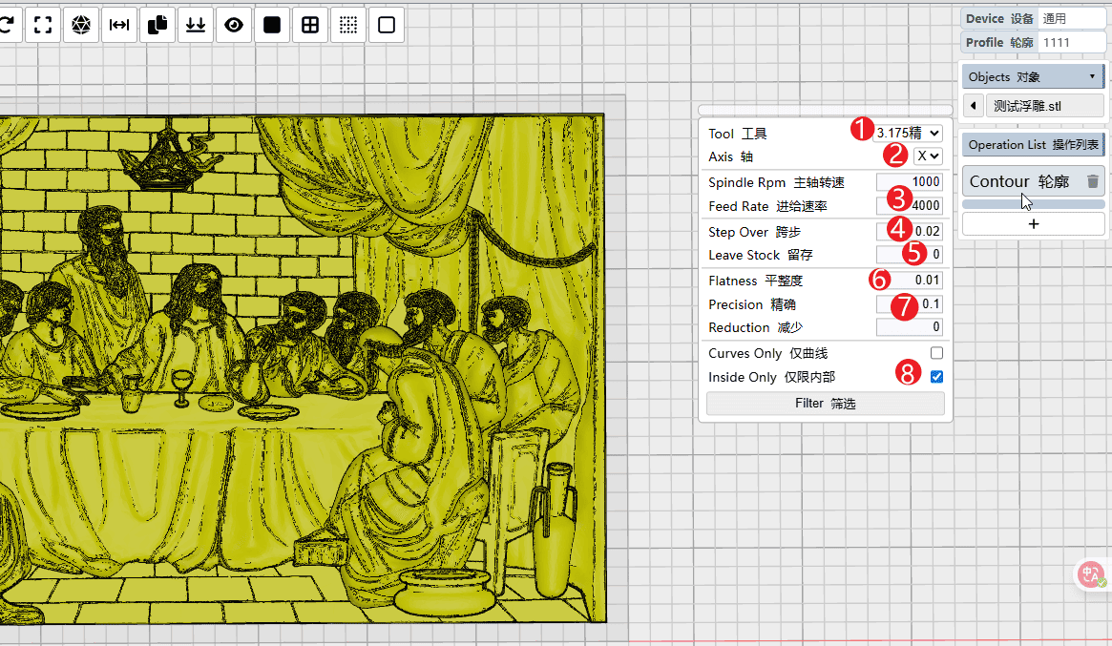1112x646 pixels.
Task: Click the Operation List panel header
Action: pyautogui.click(x=1034, y=145)
